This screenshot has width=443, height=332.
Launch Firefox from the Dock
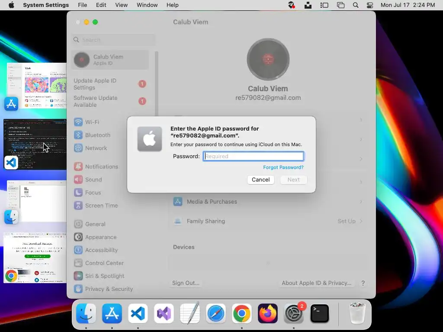268,313
